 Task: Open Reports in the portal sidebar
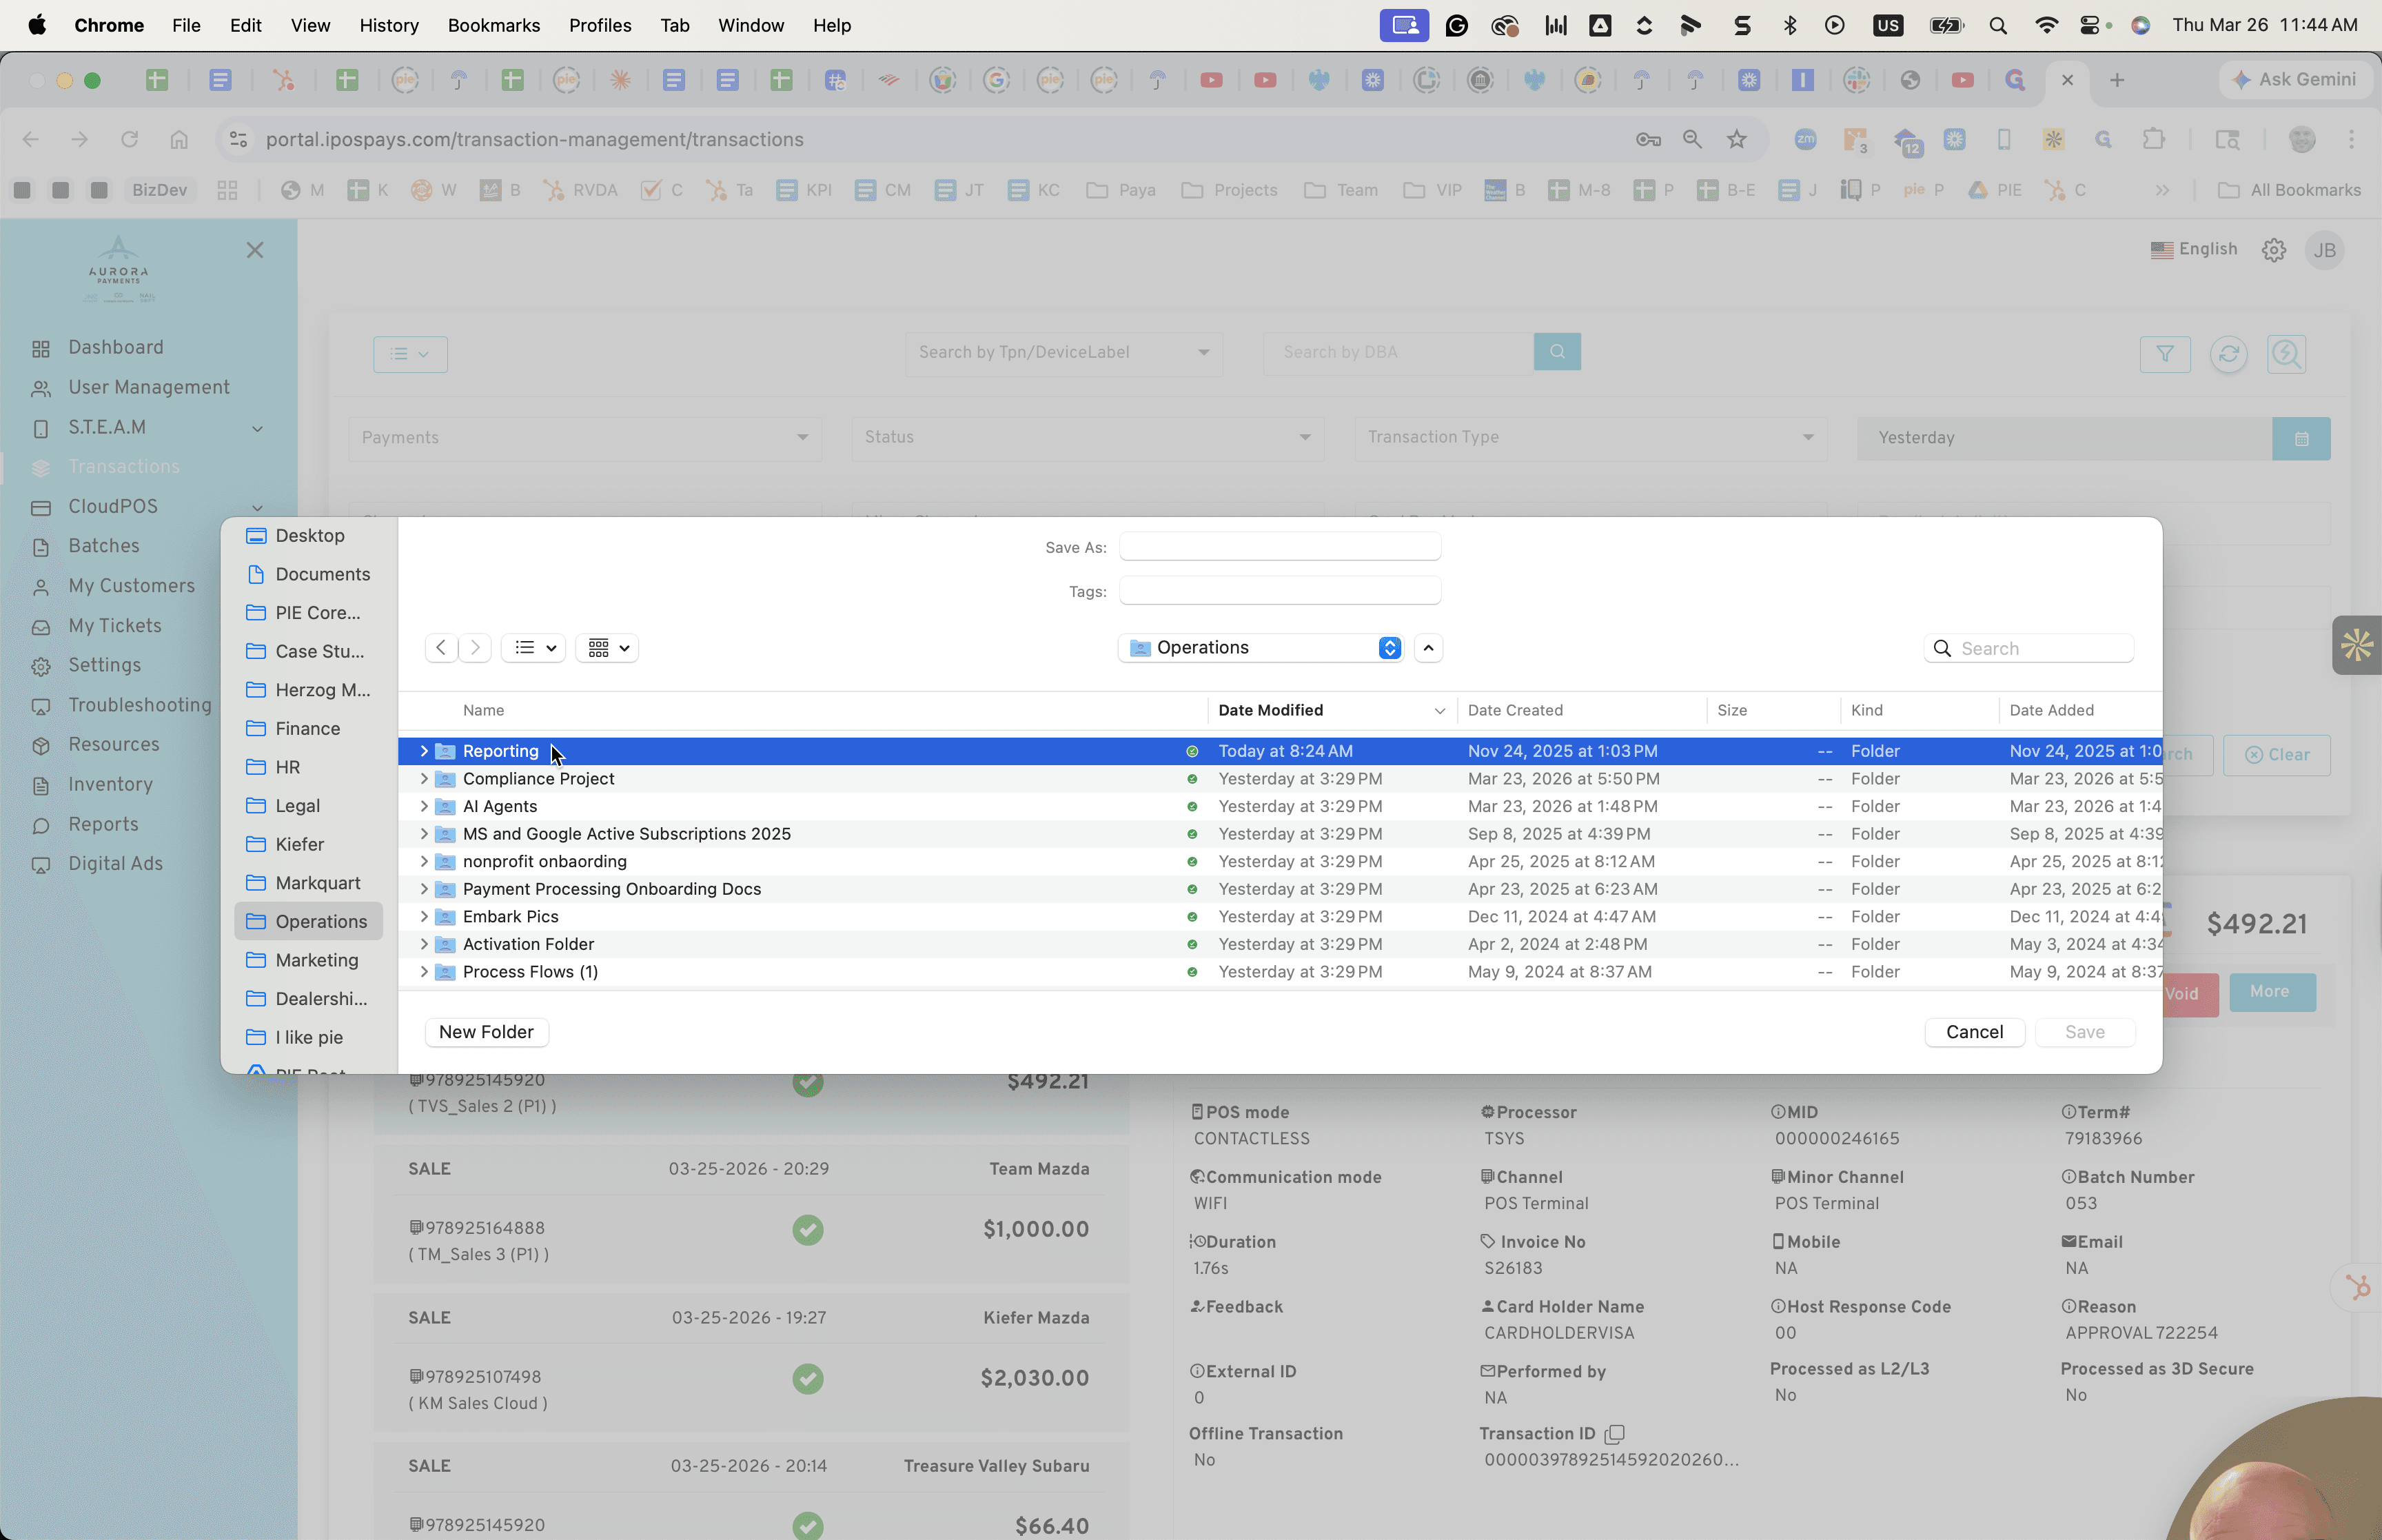[103, 825]
